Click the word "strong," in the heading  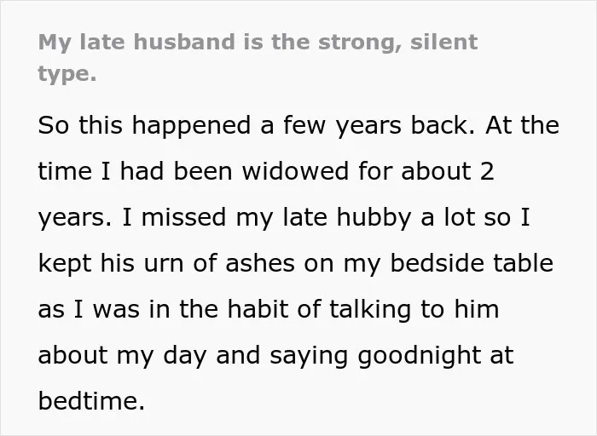click(x=360, y=43)
